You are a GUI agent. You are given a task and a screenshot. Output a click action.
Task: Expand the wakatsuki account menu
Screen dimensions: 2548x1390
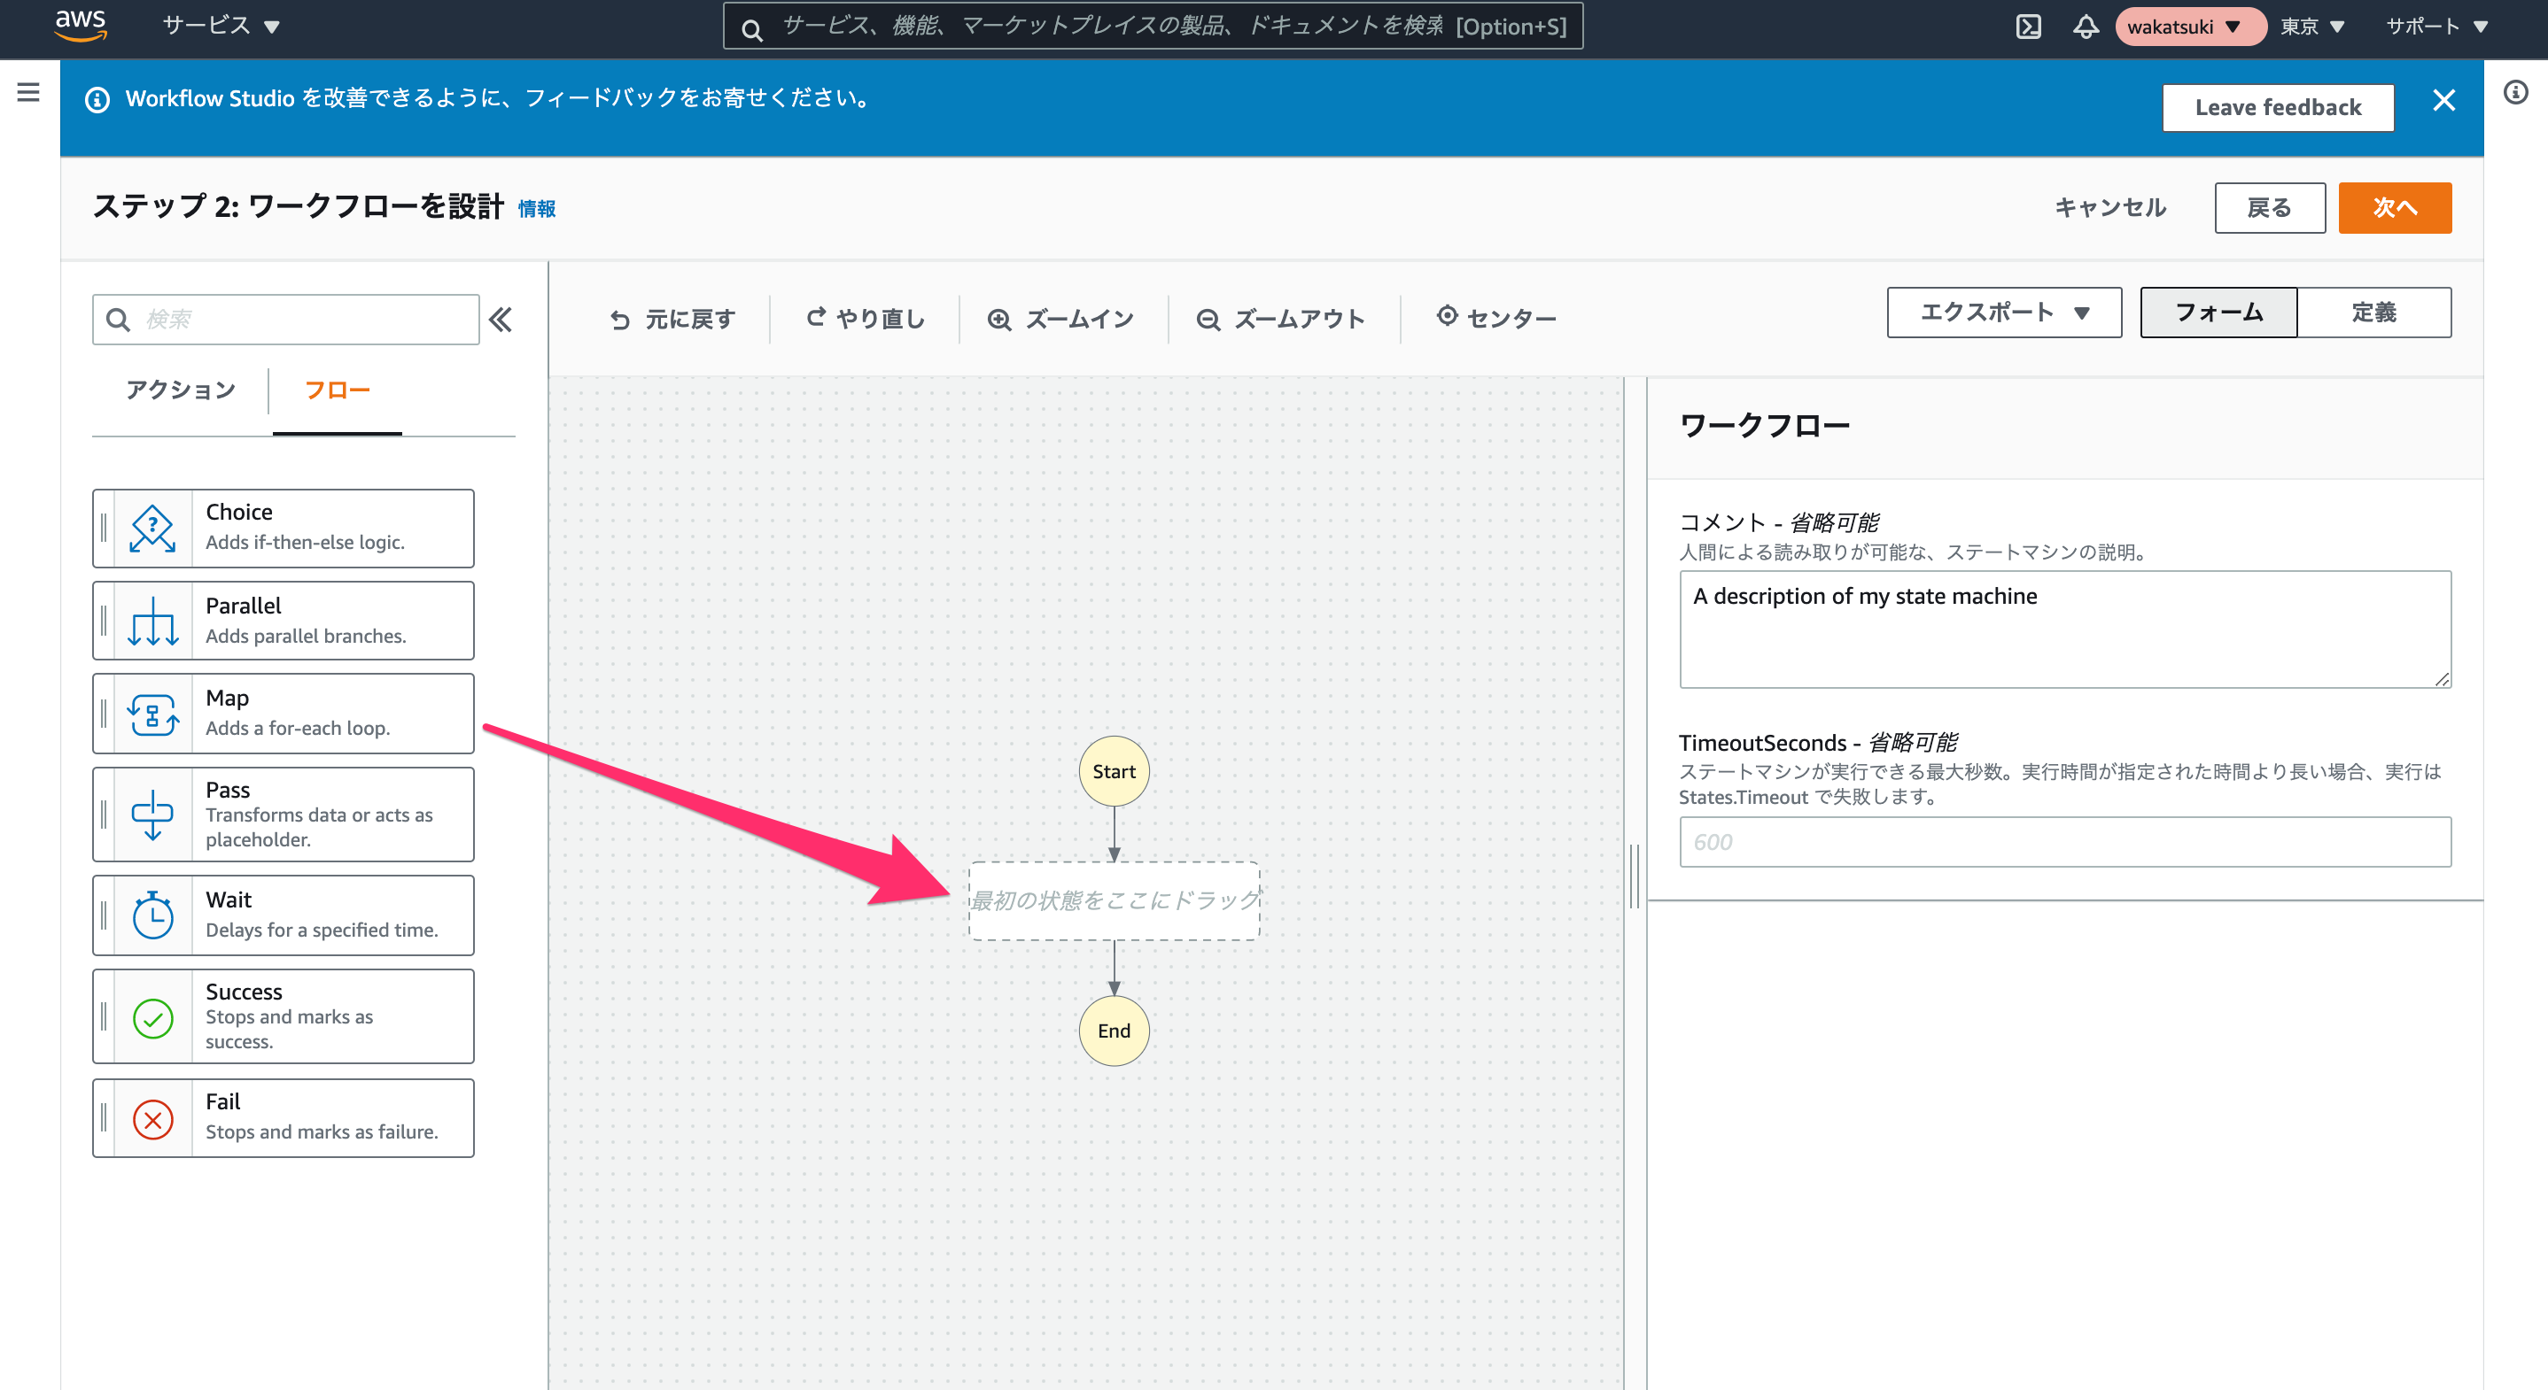click(x=2188, y=27)
